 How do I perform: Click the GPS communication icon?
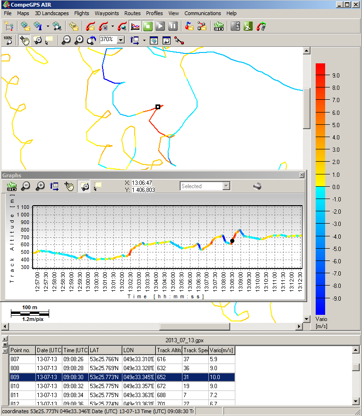coord(235,26)
